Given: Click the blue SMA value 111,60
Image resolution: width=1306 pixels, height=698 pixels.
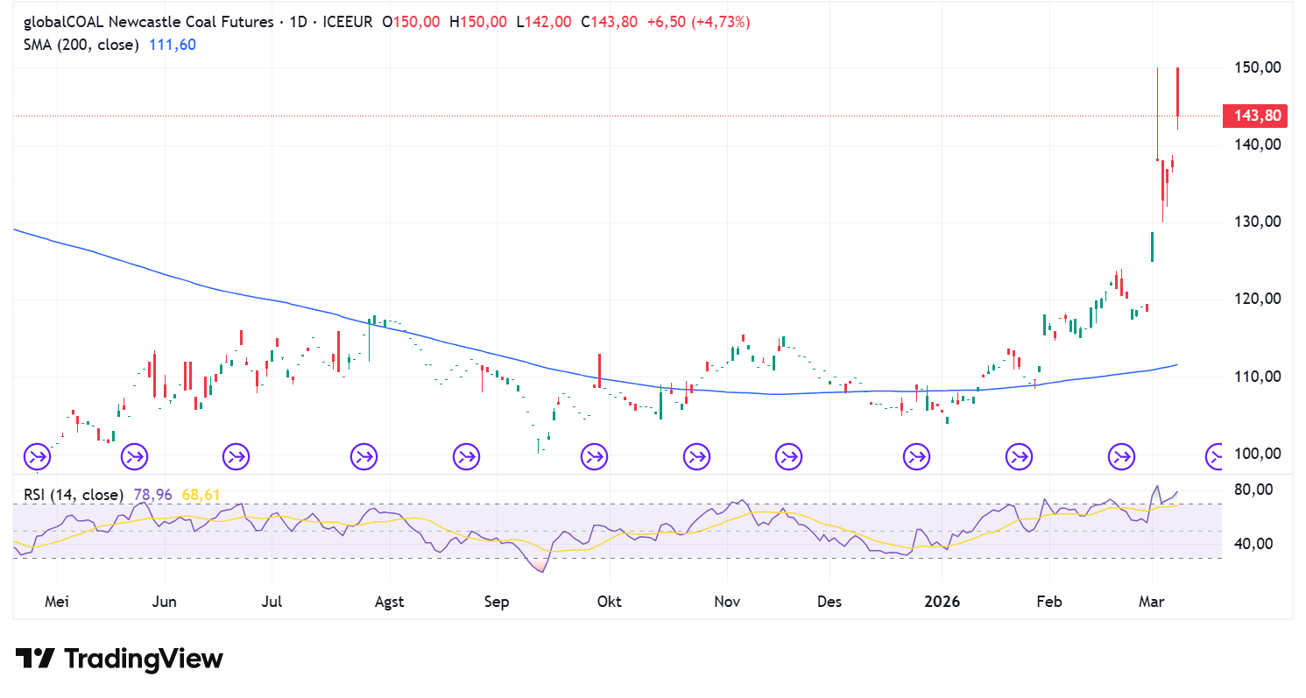Looking at the screenshot, I should 172,44.
